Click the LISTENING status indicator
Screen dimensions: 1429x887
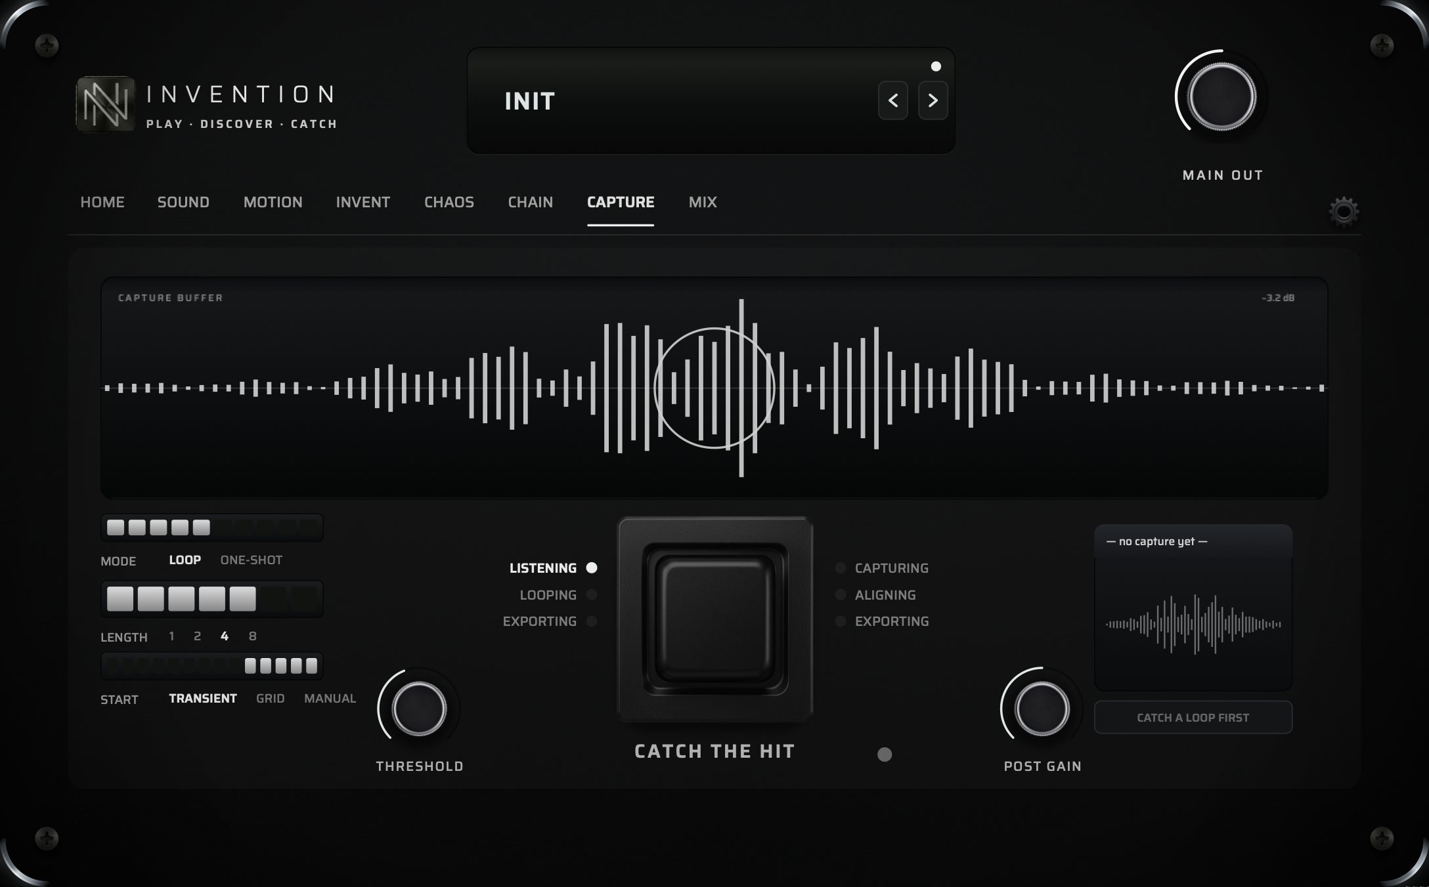pos(553,568)
